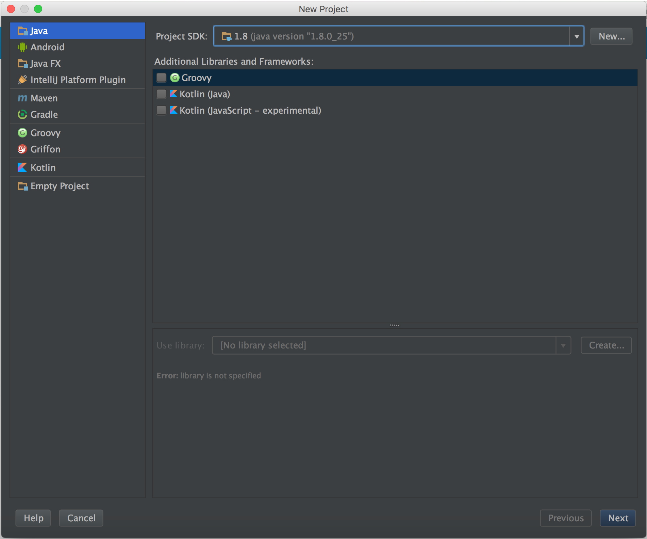Select Empty Project in the list
This screenshot has height=539, width=647.
click(60, 186)
